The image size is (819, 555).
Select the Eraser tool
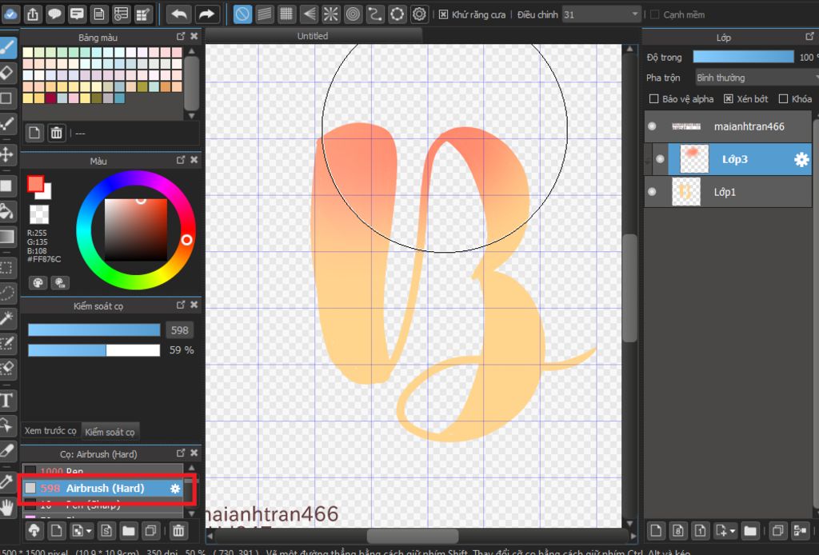[x=6, y=73]
